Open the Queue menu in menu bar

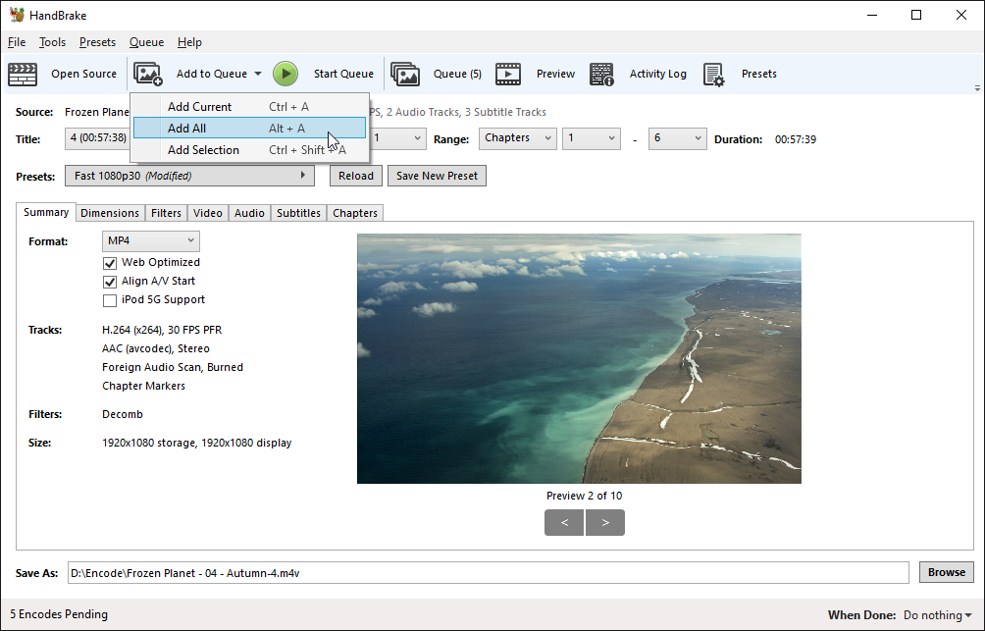tap(146, 42)
